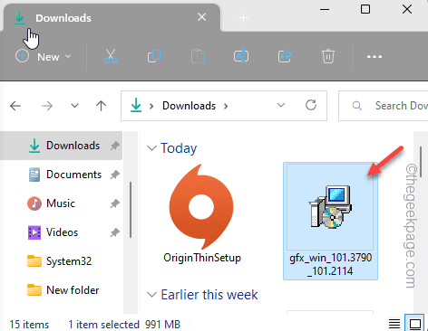The height and width of the screenshot is (331, 428).
Task: Click the file list vertical scrollbar
Action: pyautogui.click(x=421, y=162)
